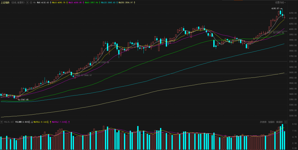
Task: Click the yellow arrow after MA10 value
Action: pos(67,2)
